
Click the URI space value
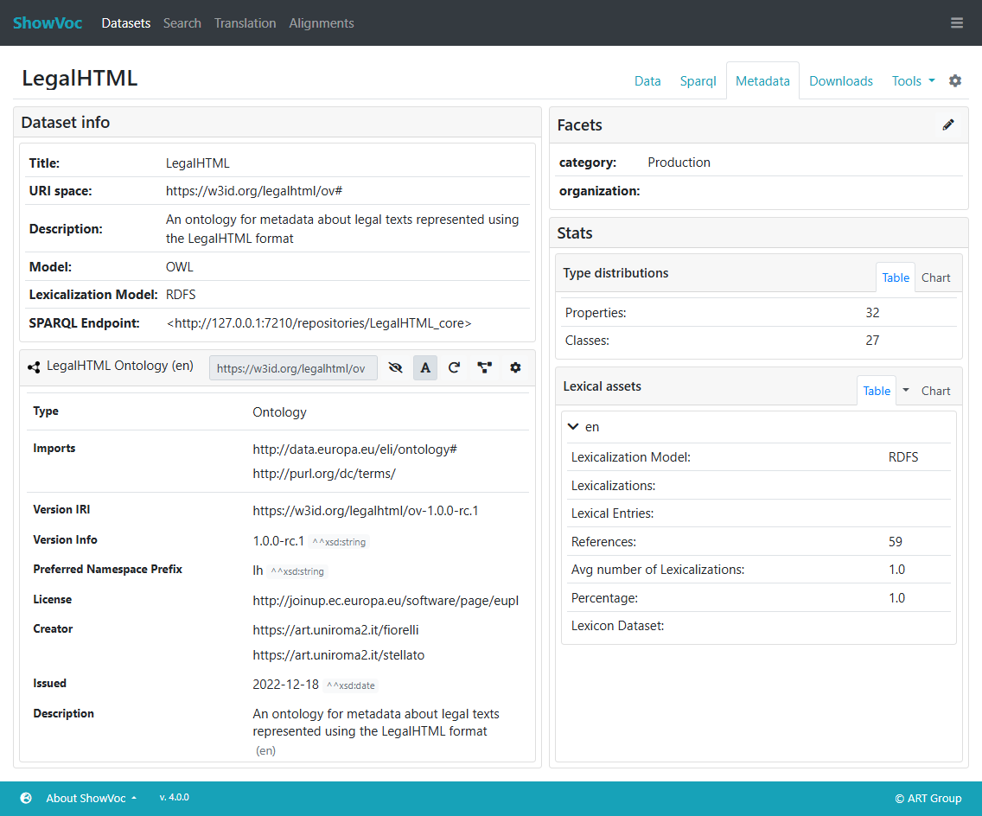pos(253,191)
